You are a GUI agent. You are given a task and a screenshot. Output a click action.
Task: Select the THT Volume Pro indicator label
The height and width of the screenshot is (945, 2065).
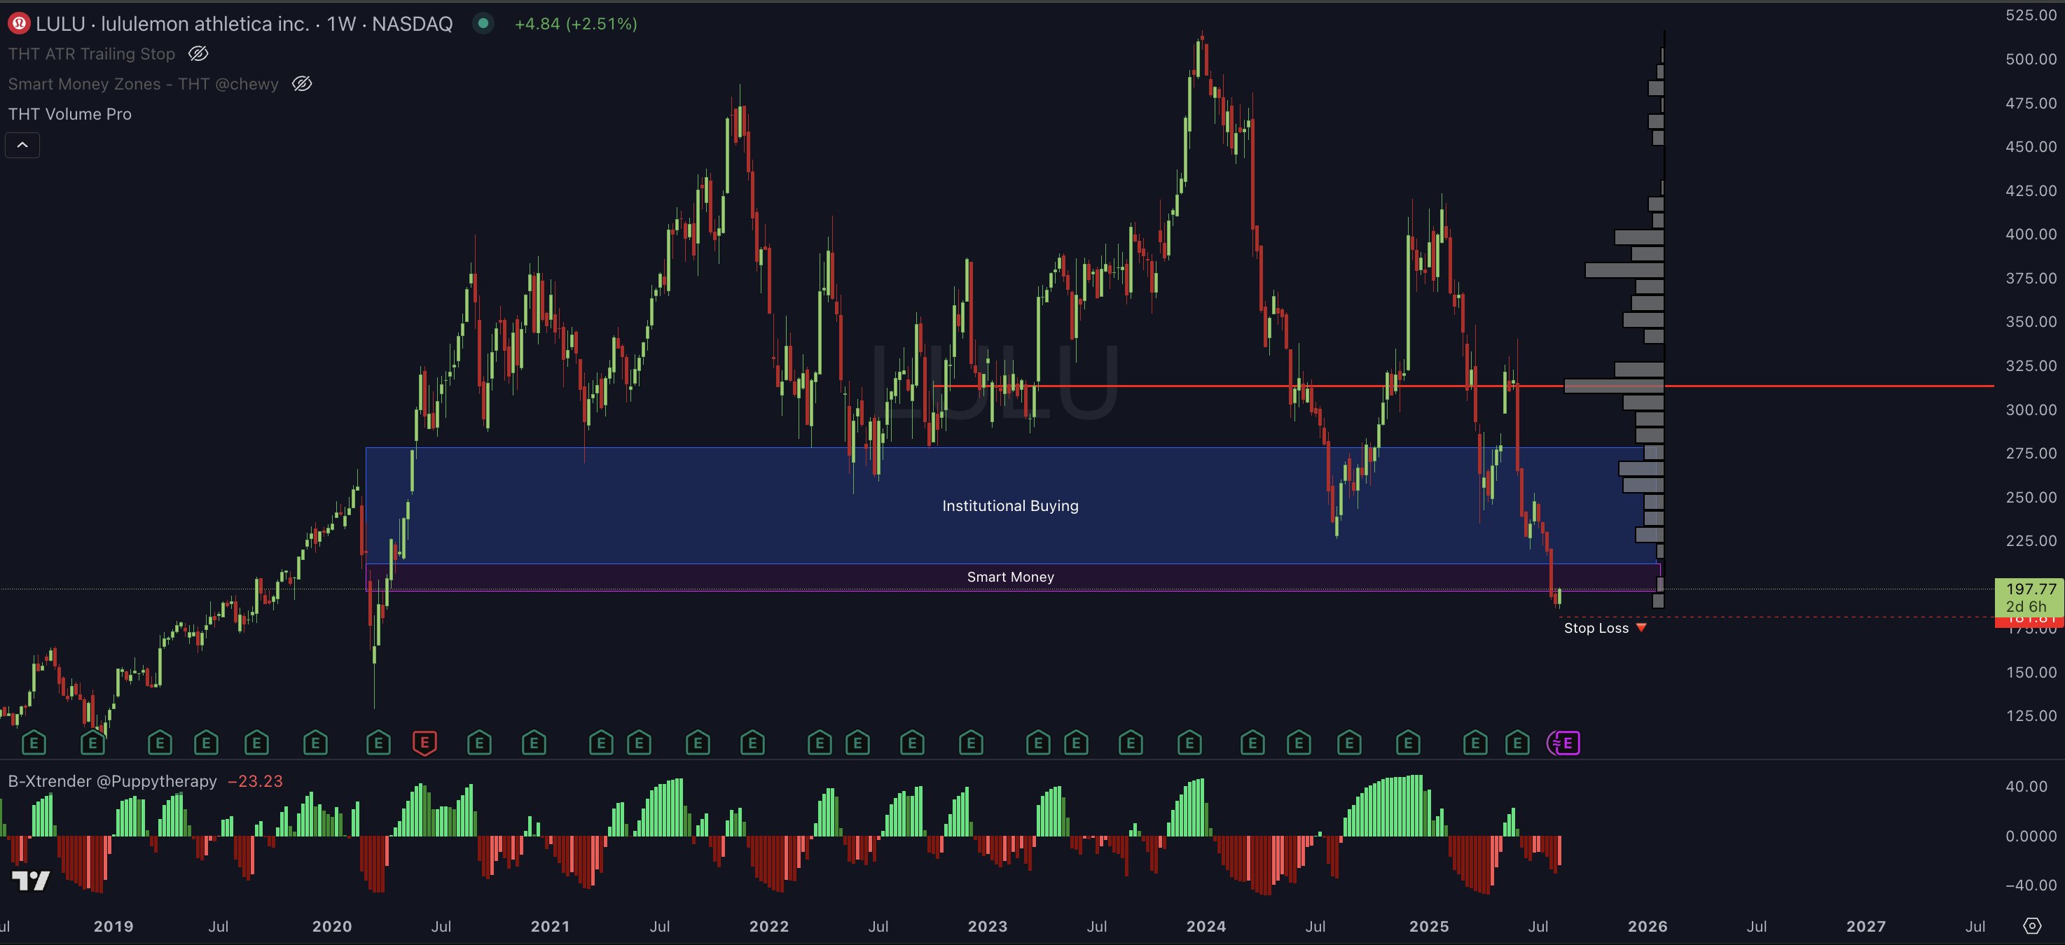point(70,113)
